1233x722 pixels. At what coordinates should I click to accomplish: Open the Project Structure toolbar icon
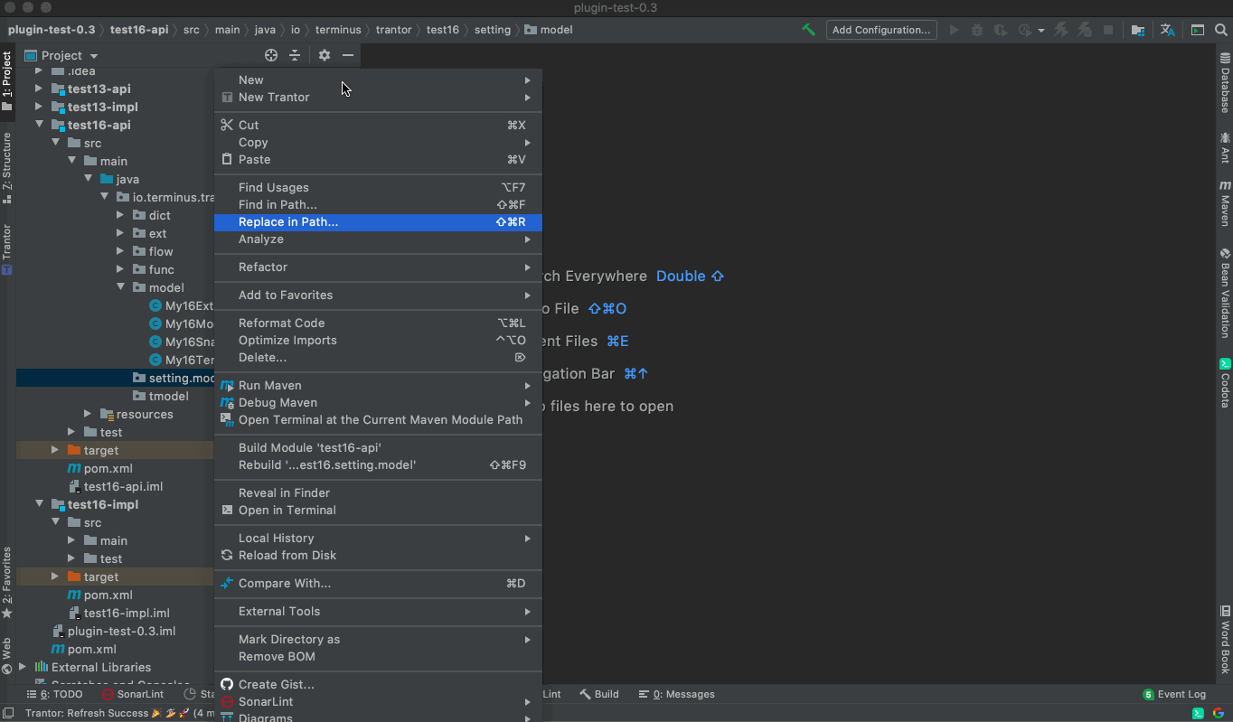pyautogui.click(x=1138, y=30)
